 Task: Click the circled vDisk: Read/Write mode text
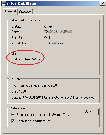tap(27, 59)
